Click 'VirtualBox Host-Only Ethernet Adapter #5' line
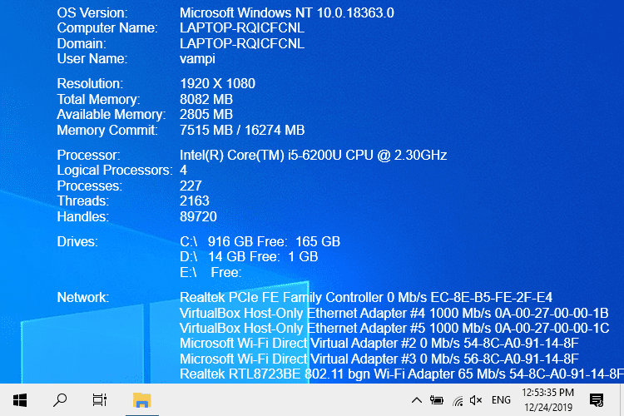The width and height of the screenshot is (624, 416). [394, 329]
